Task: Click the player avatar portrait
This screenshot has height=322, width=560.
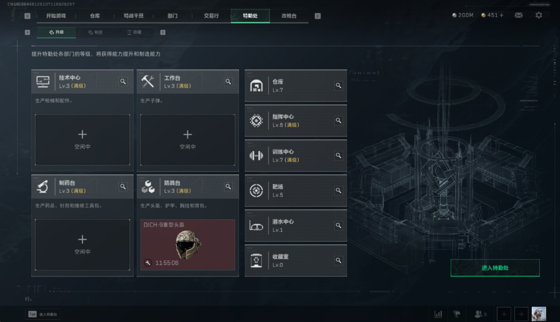Action: pos(539,314)
